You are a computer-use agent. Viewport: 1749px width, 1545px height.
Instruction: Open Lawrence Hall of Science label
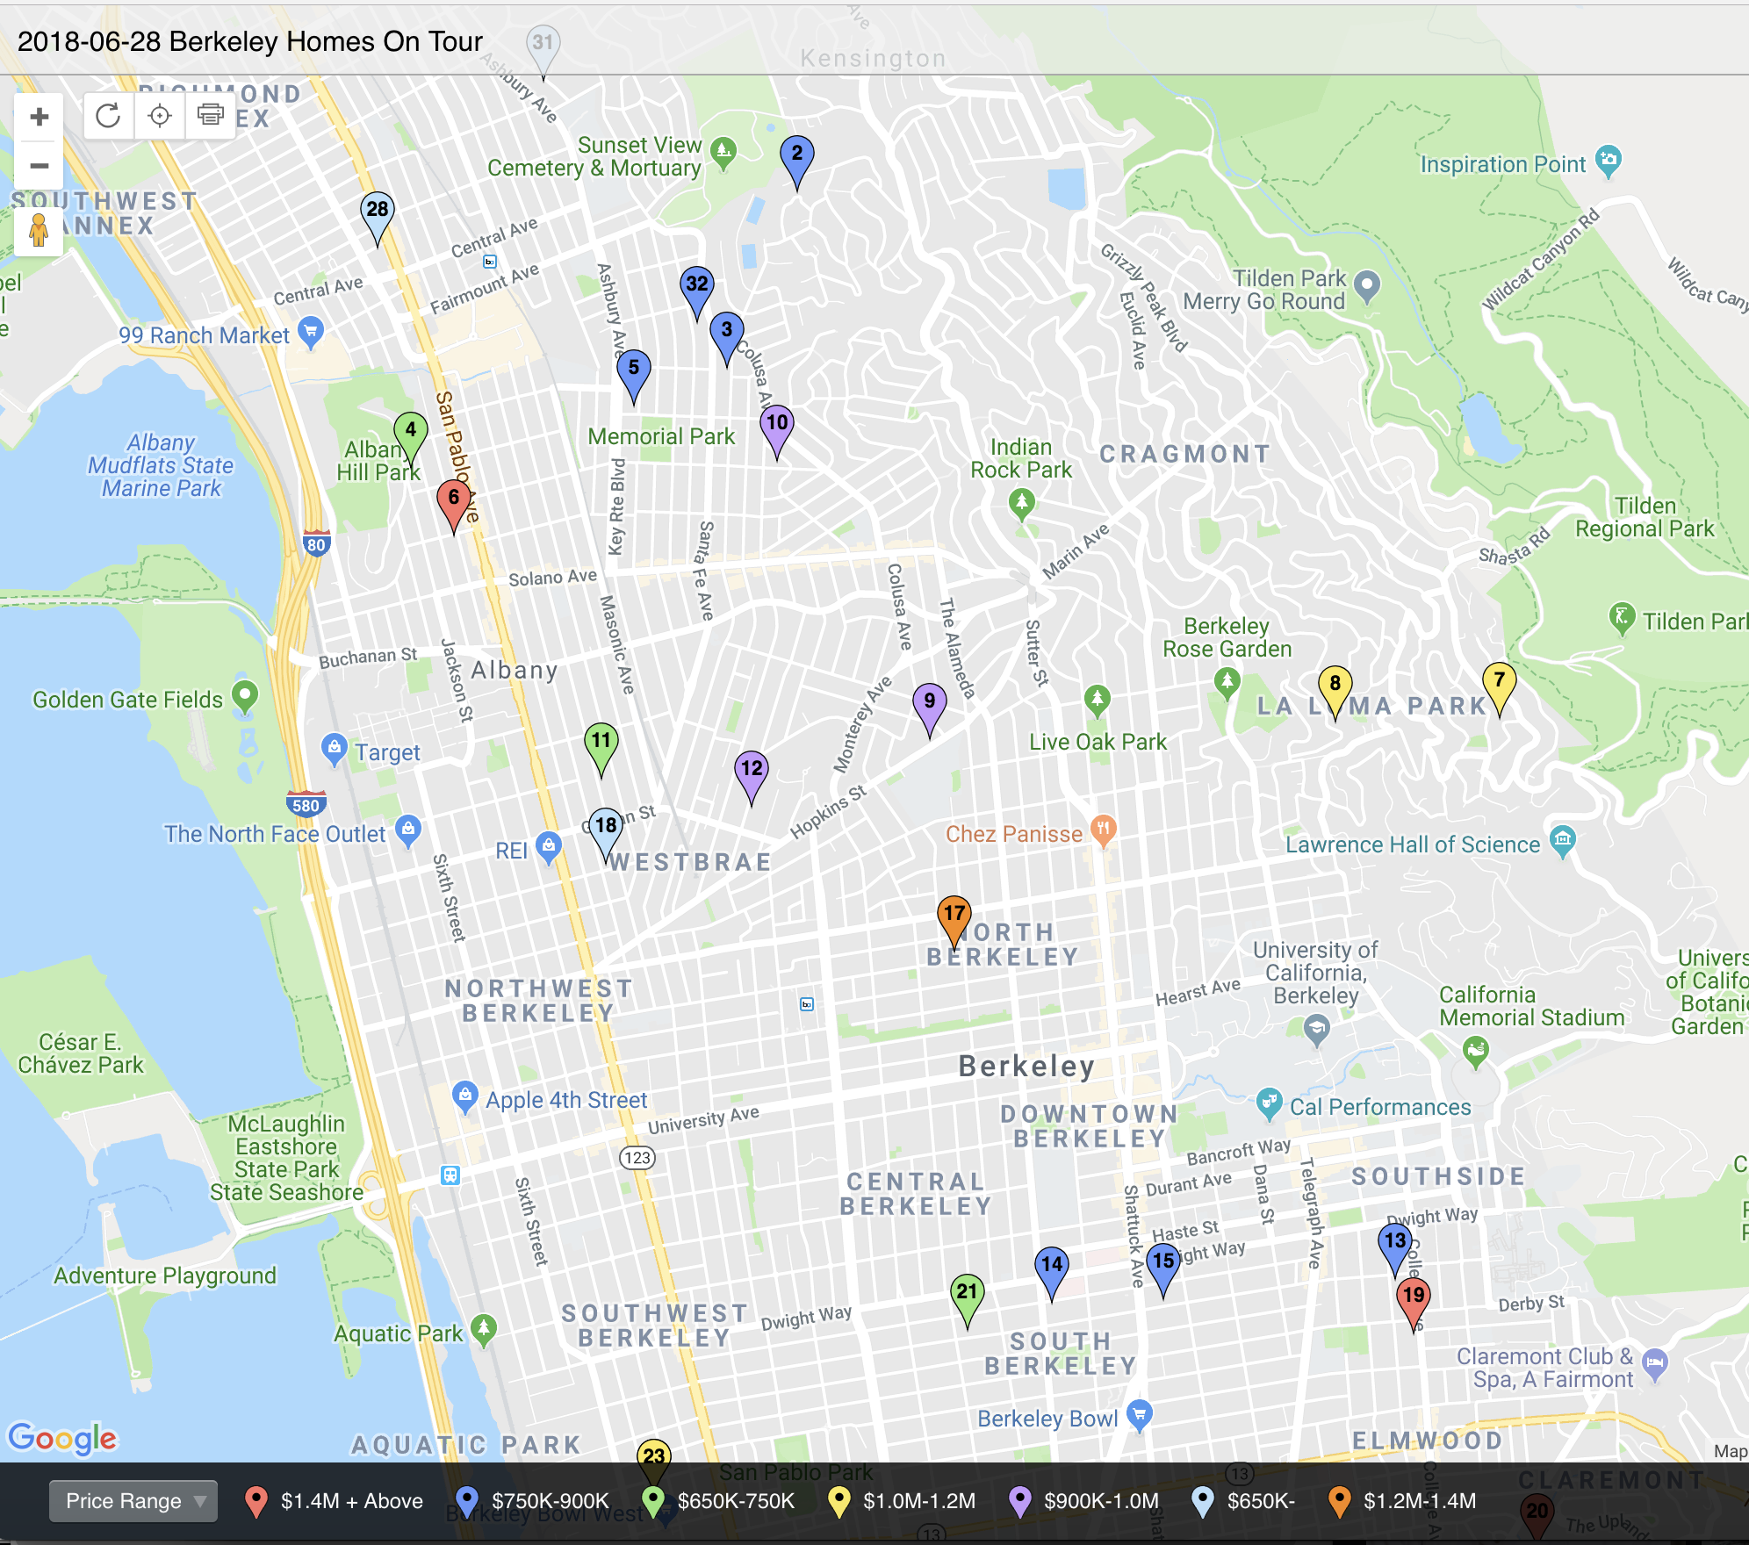click(1413, 844)
